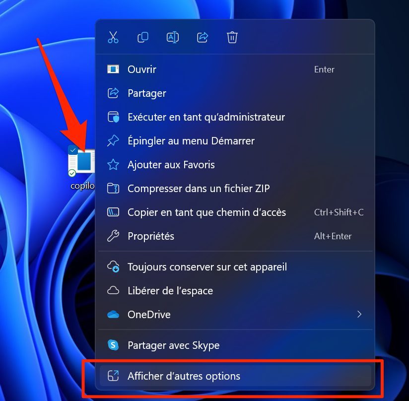The height and width of the screenshot is (401, 409).
Task: Choose Compresser dans un fichier ZIP
Action: click(x=235, y=188)
